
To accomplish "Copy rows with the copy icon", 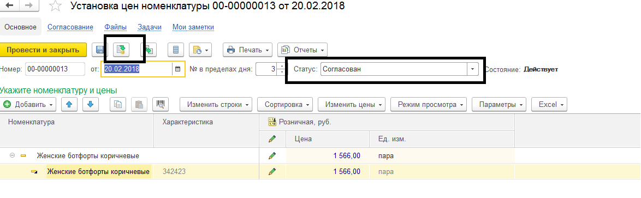I will coord(118,105).
